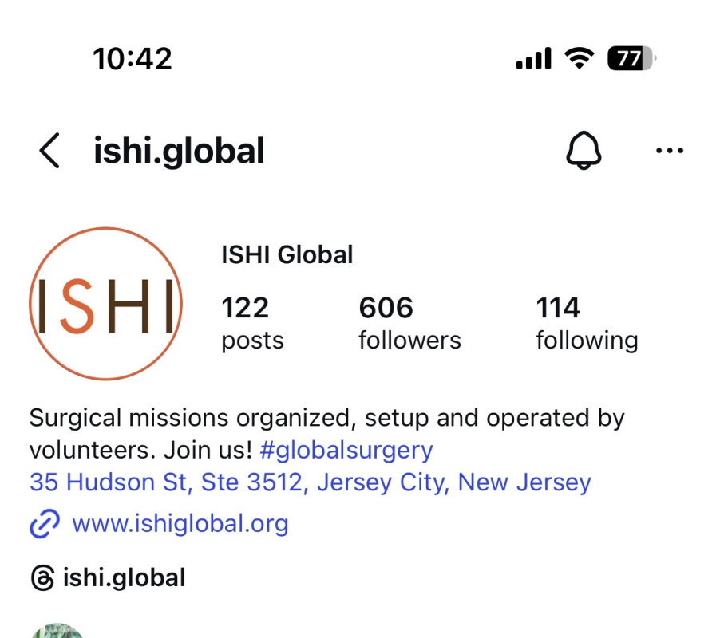Open the #globalsurgery hashtag

click(346, 451)
